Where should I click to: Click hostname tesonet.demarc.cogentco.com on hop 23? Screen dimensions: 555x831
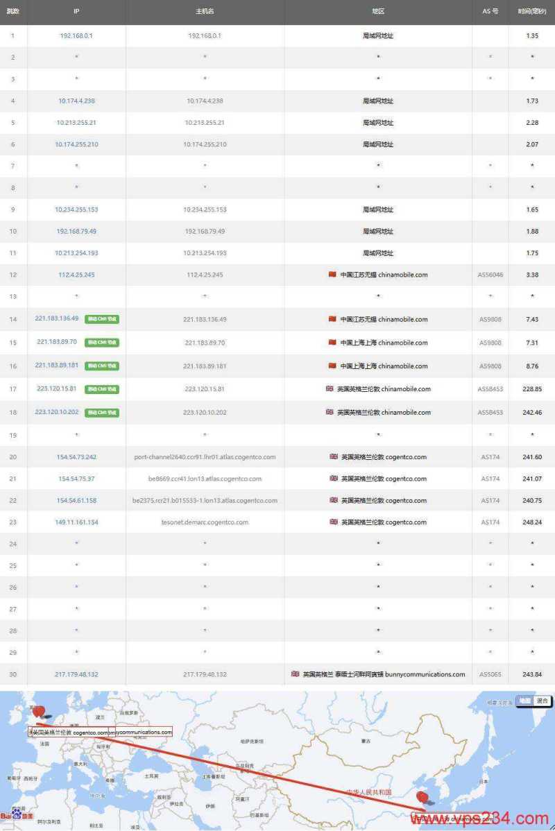pyautogui.click(x=204, y=522)
